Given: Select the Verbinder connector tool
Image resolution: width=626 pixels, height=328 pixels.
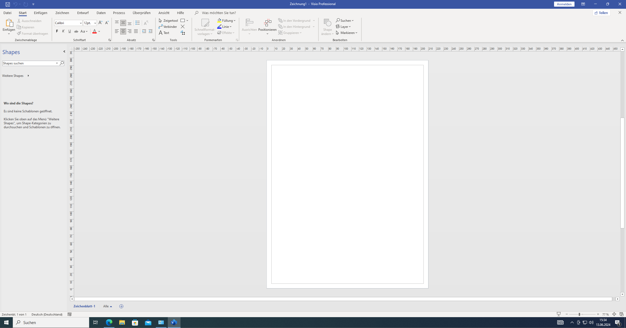Looking at the screenshot, I should click(168, 27).
